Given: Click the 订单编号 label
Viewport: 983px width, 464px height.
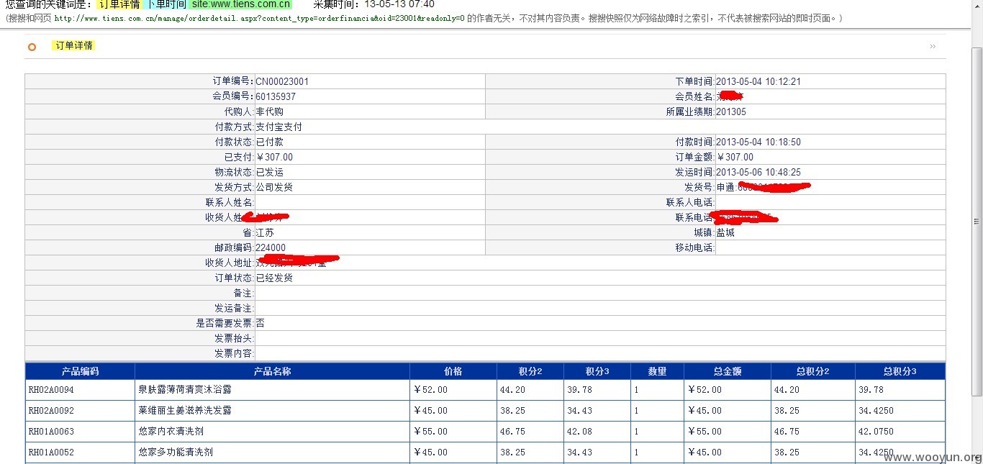Looking at the screenshot, I should [233, 82].
